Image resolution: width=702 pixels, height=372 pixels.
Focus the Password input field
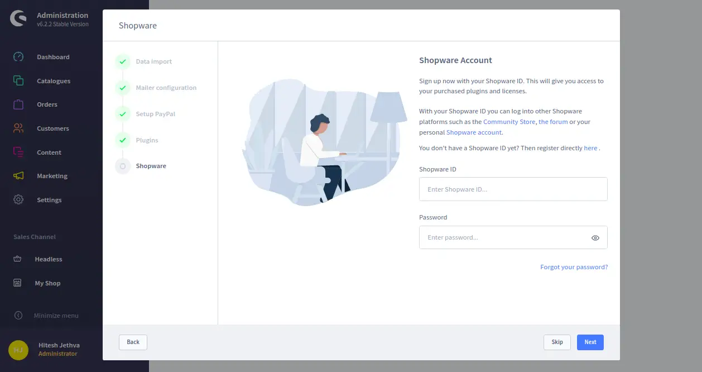tap(513, 237)
